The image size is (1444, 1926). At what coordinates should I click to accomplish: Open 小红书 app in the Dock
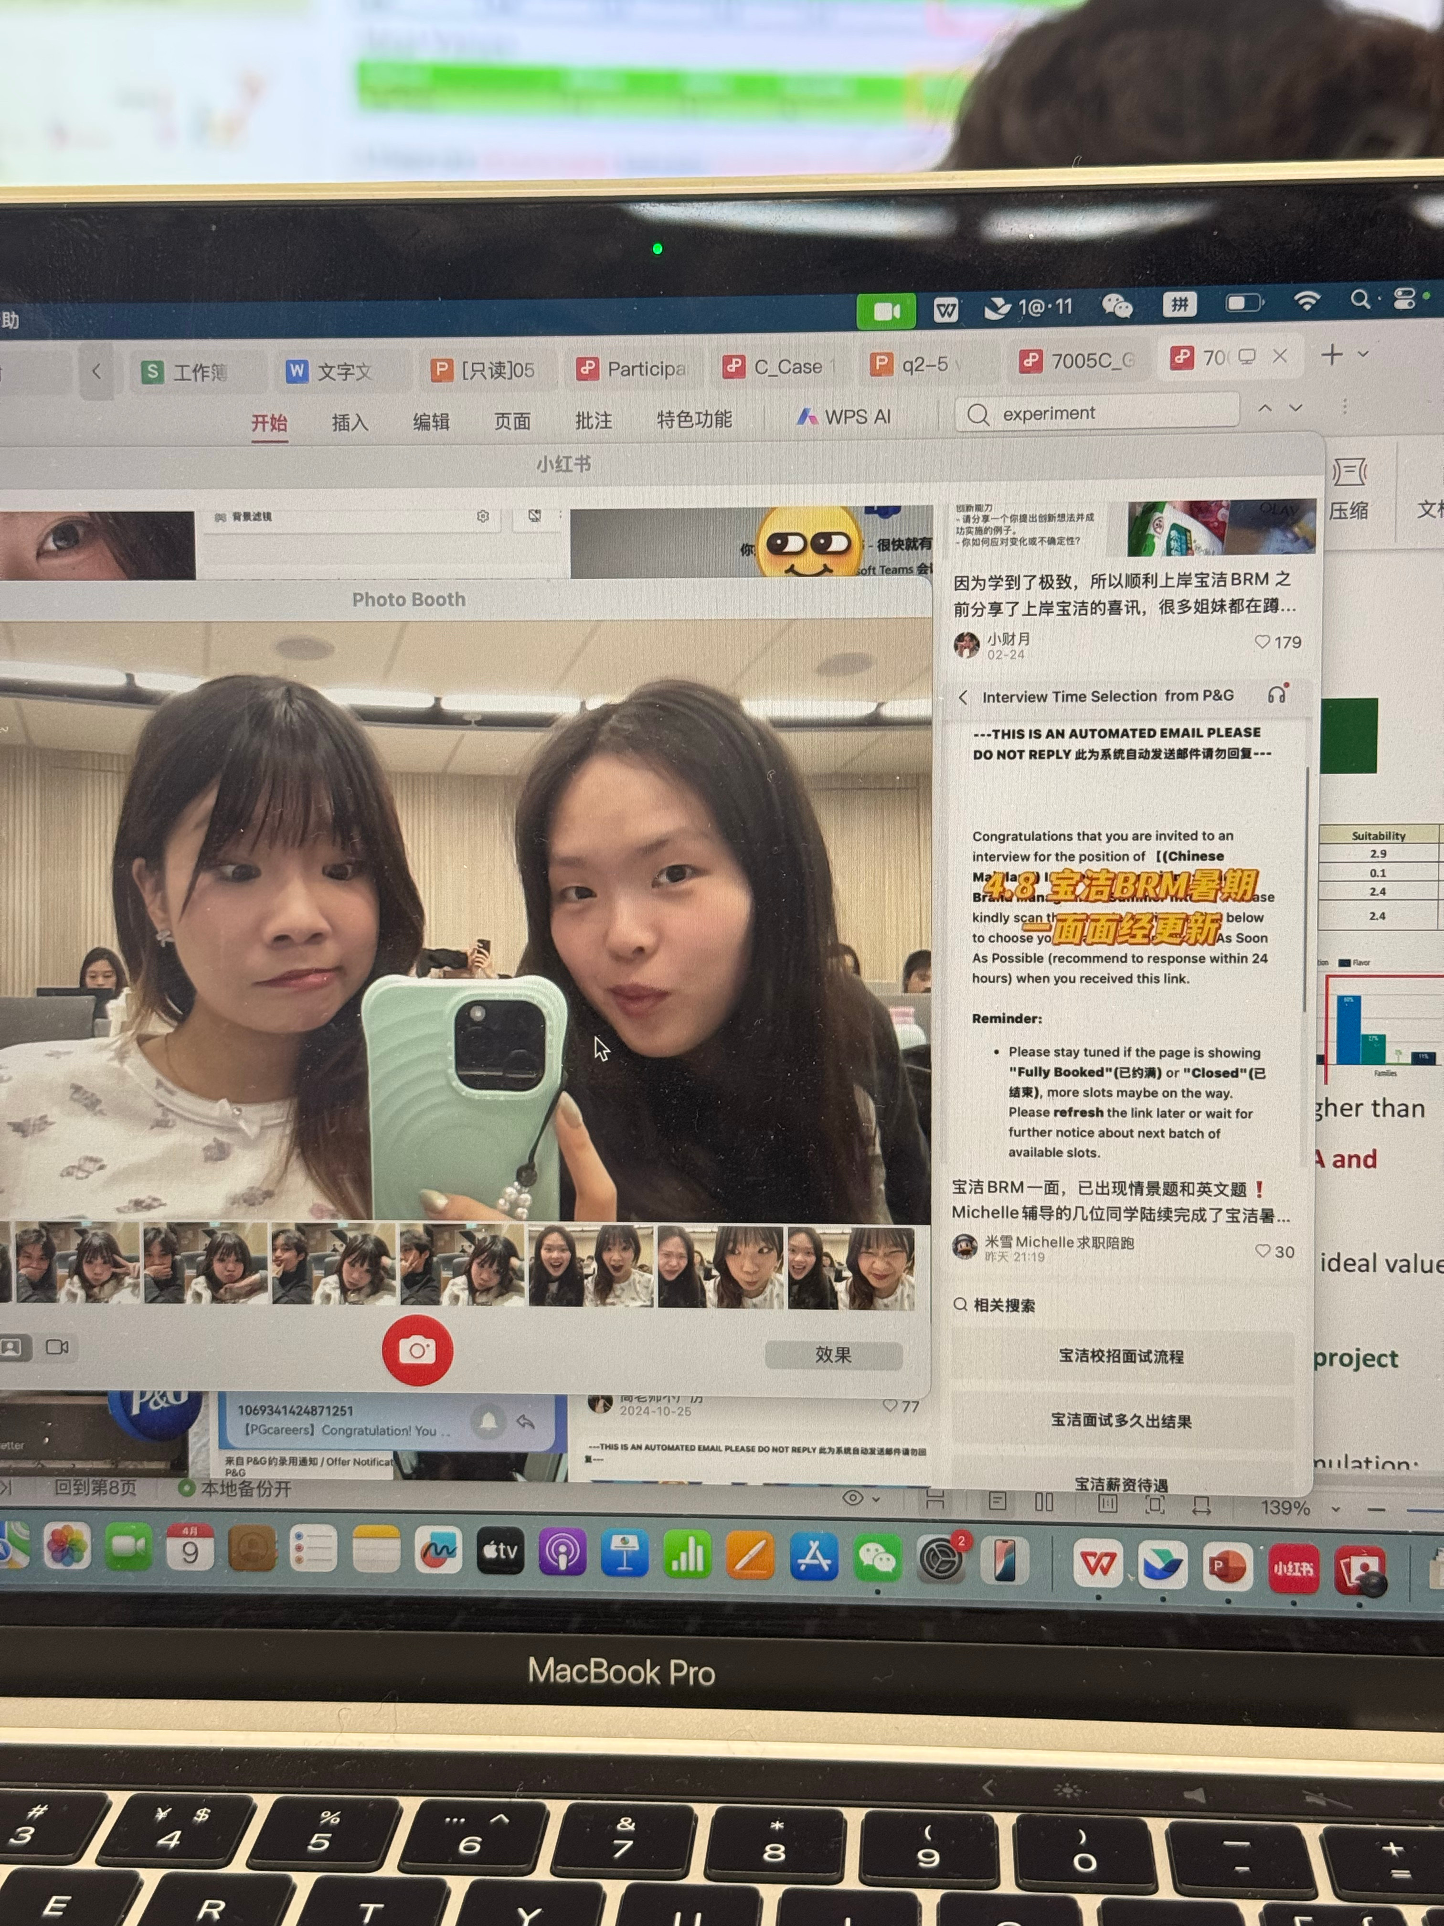click(x=1294, y=1568)
